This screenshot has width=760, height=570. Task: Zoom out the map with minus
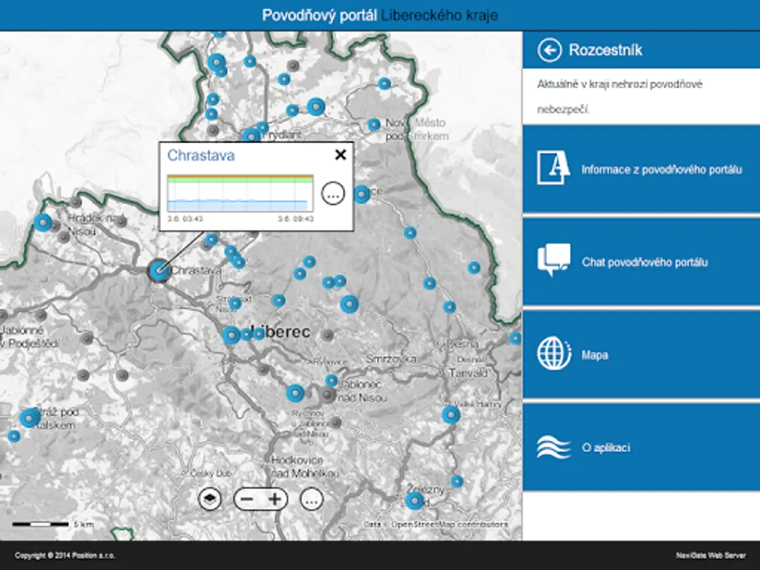click(x=248, y=499)
